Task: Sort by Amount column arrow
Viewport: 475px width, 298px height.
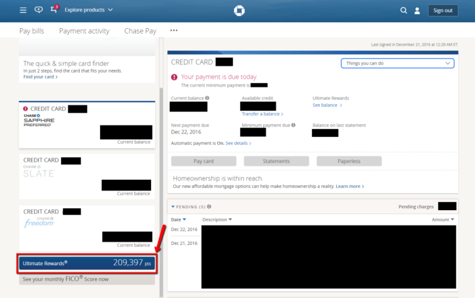Action: [452, 219]
